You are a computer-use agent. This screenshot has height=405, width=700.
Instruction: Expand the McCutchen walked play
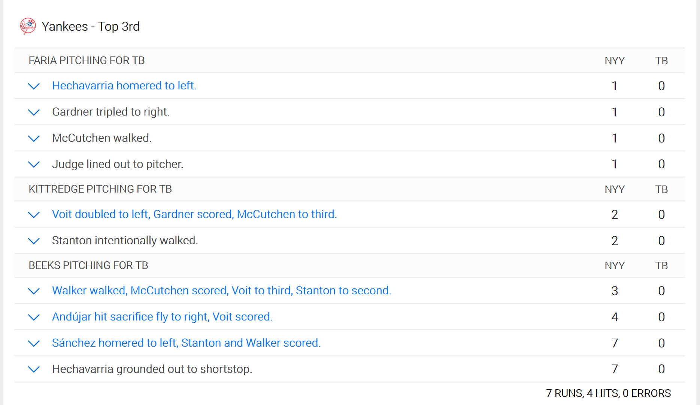pyautogui.click(x=34, y=138)
